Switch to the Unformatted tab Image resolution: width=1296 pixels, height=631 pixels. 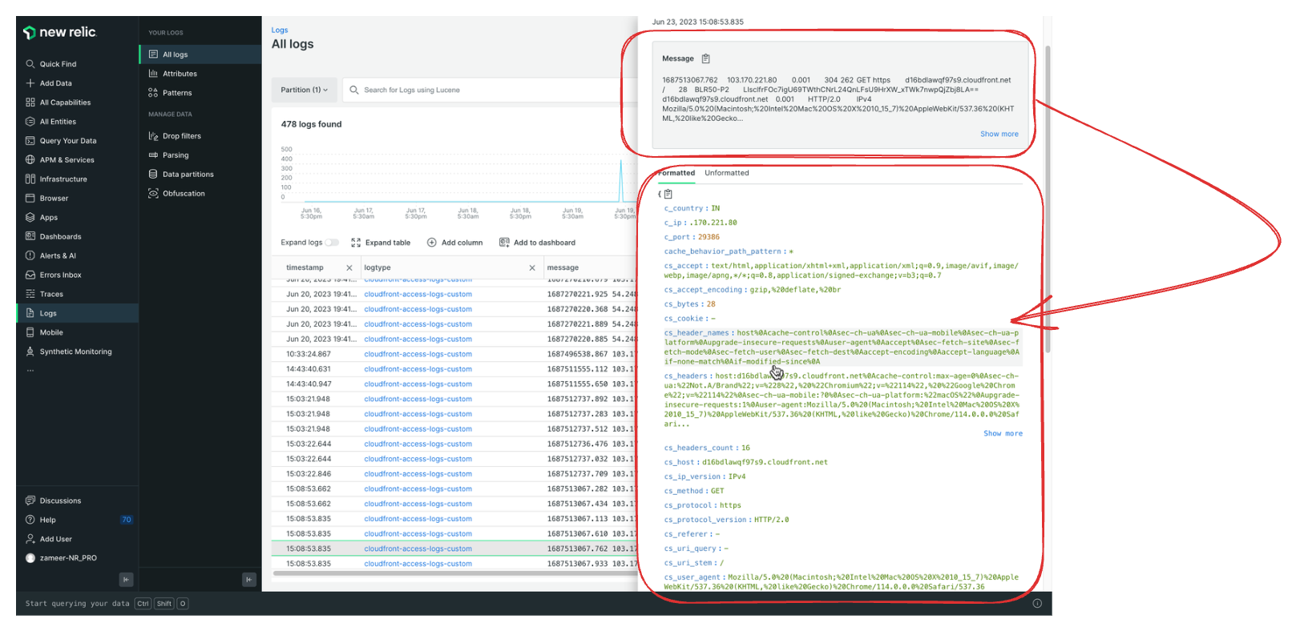pos(726,173)
